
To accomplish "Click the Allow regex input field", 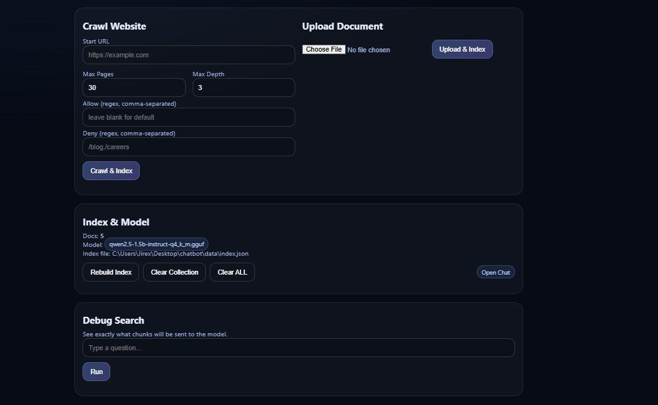I will pyautogui.click(x=188, y=117).
